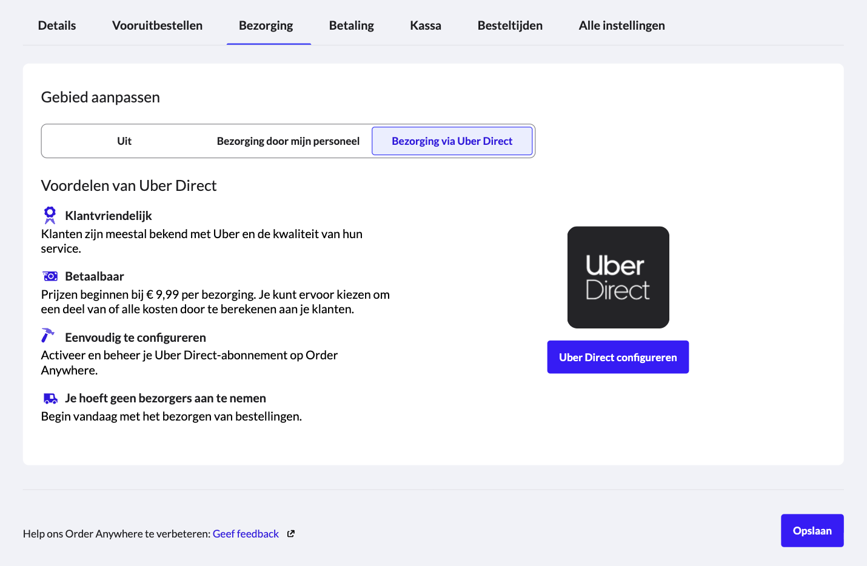Click the delivery truck icon

51,399
